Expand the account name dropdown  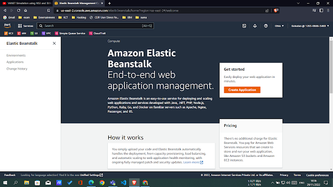310,26
